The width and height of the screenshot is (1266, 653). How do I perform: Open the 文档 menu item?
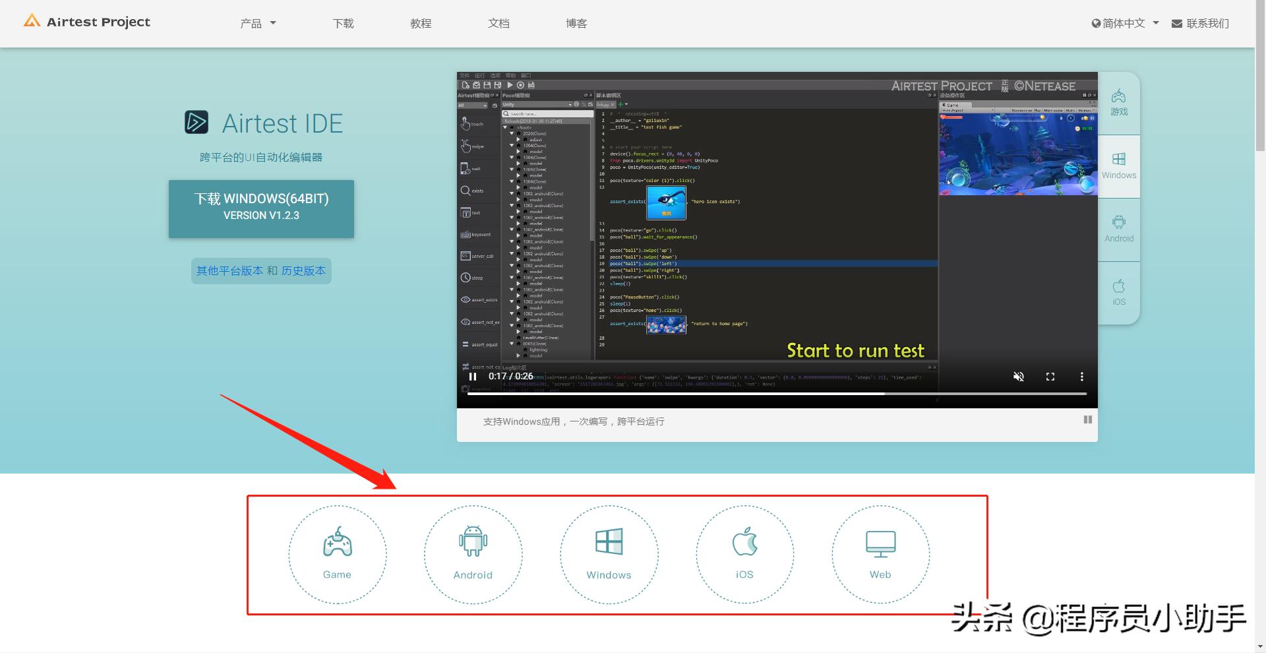498,24
